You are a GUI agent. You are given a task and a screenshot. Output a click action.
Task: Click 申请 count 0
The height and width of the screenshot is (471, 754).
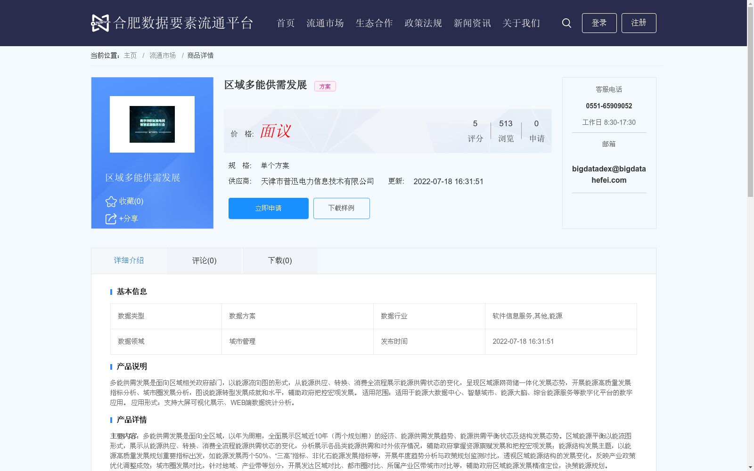pyautogui.click(x=536, y=123)
